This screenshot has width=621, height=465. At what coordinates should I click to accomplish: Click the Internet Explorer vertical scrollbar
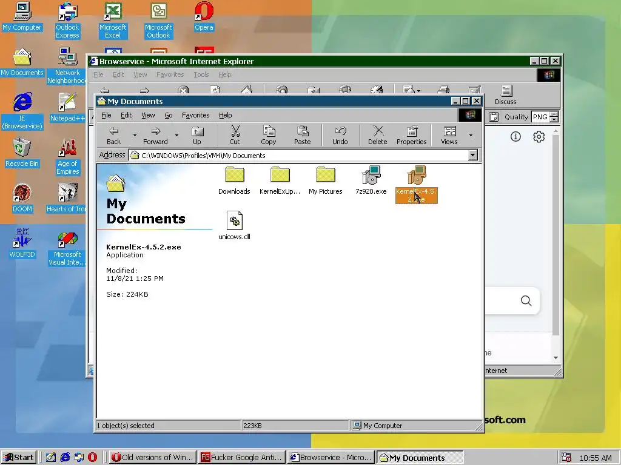tap(556, 236)
